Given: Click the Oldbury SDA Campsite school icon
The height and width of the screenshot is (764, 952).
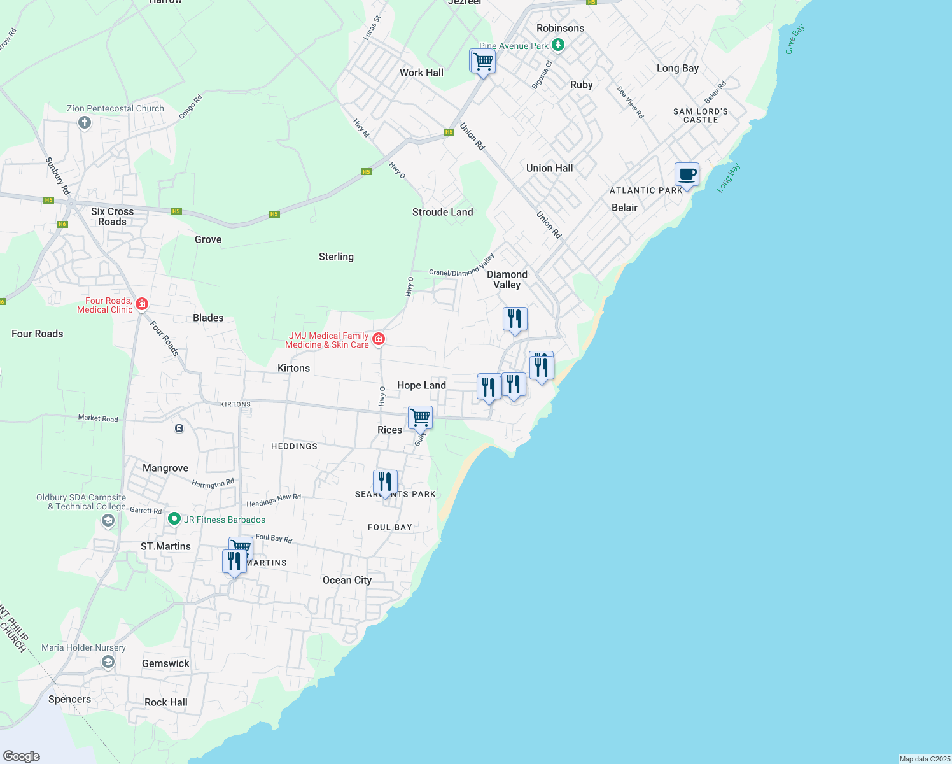Looking at the screenshot, I should coord(108,521).
